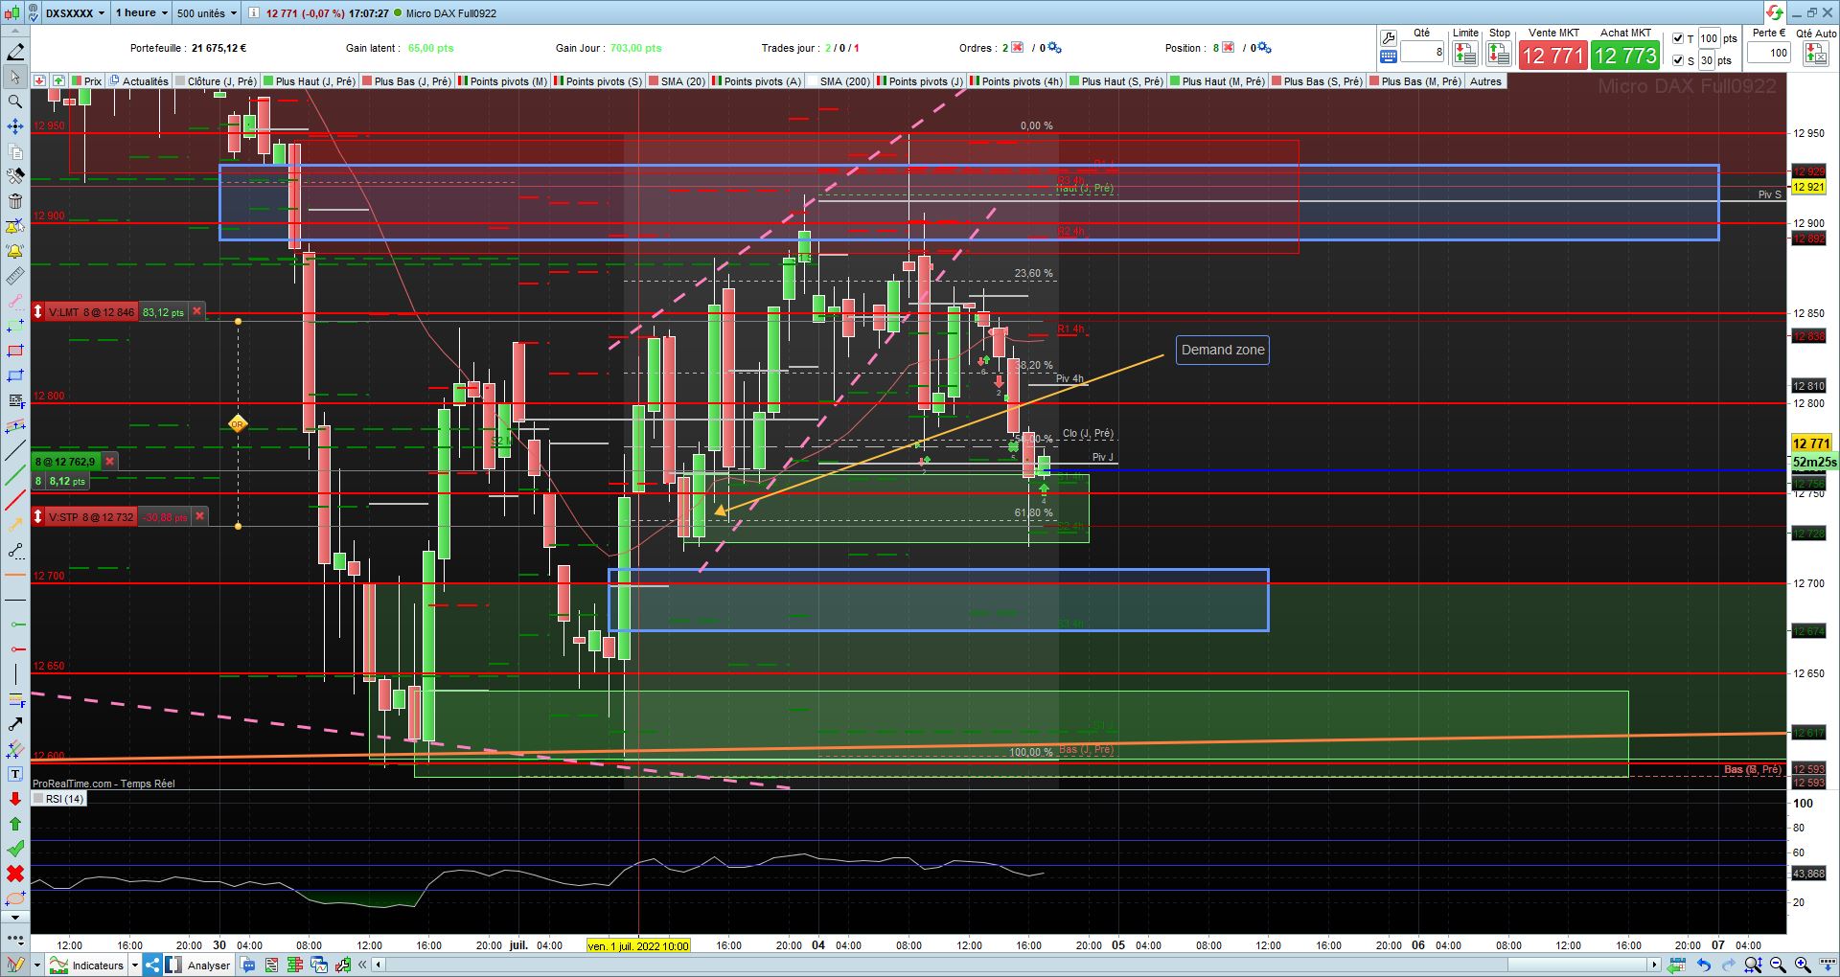Toggle Clôture (J, Pré) indicator
This screenshot has width=1840, height=977.
(217, 81)
